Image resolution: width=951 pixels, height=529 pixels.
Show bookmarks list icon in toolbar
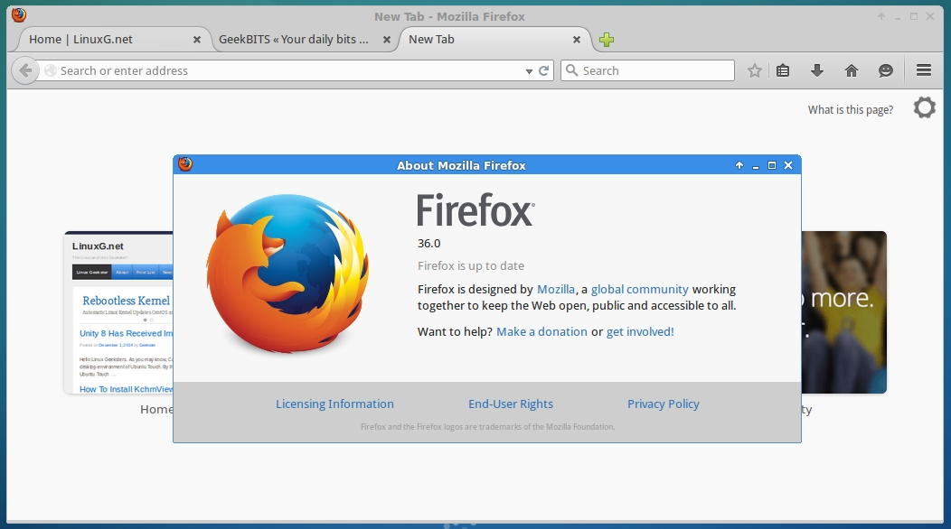pyautogui.click(x=783, y=71)
